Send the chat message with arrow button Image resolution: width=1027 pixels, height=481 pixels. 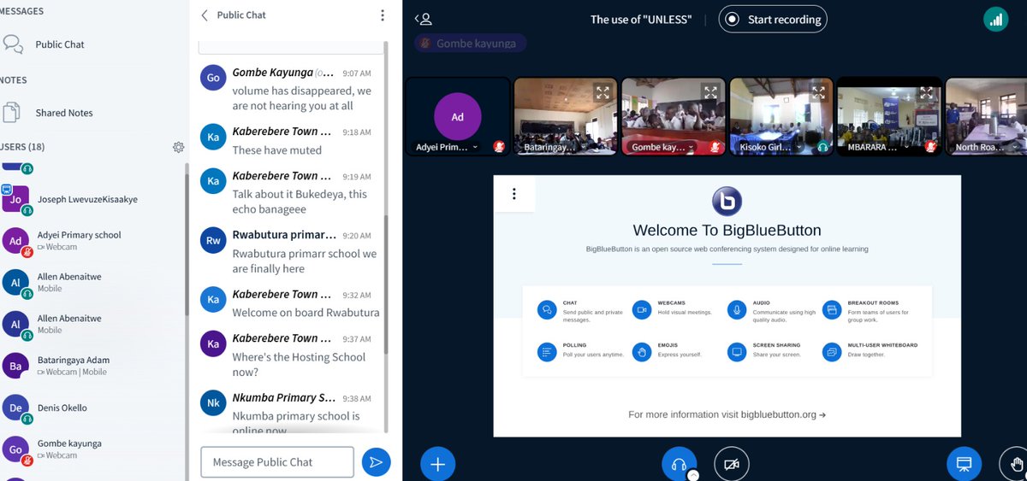(376, 462)
